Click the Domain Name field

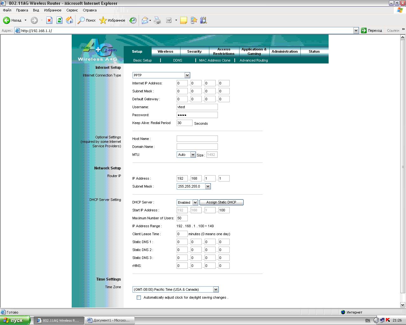click(x=197, y=147)
